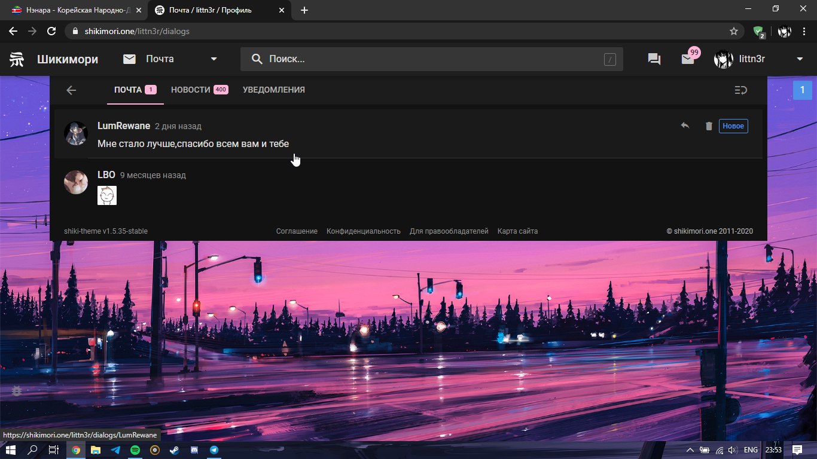
Task: Click the search magnifier icon in Поиск
Action: tap(257, 59)
